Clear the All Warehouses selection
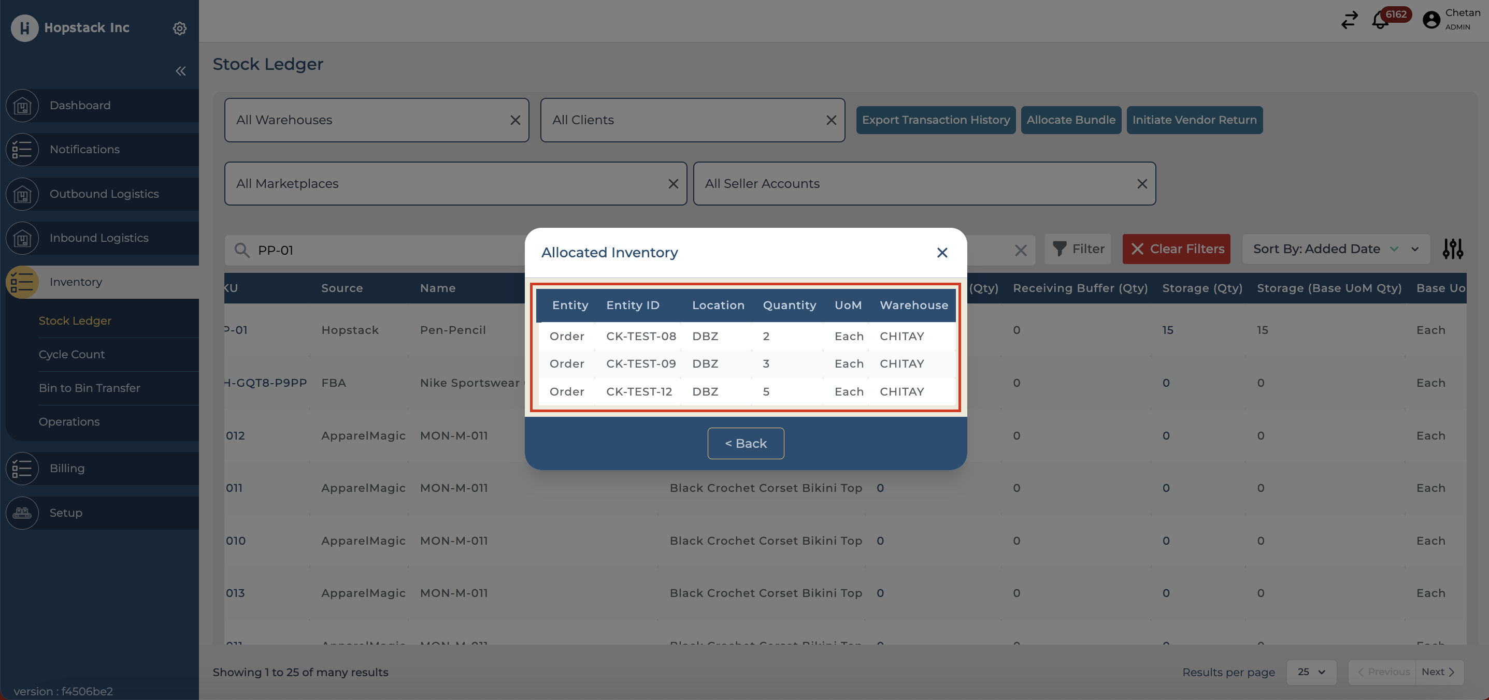This screenshot has width=1489, height=700. (515, 120)
